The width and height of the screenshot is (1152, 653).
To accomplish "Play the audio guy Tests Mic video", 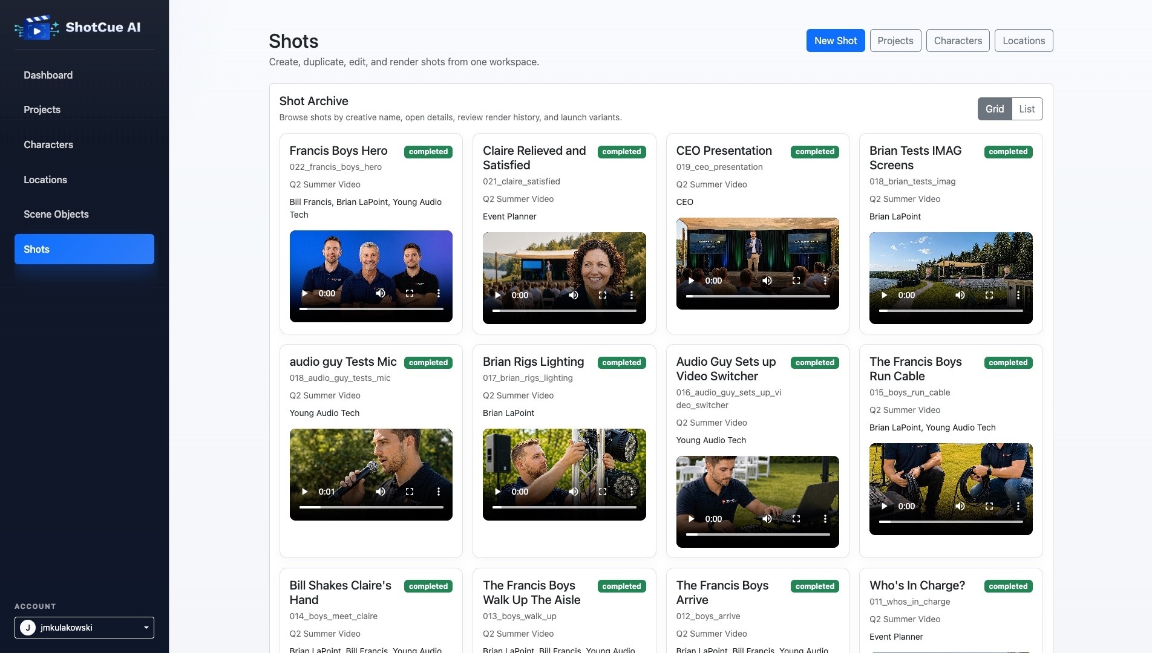I will point(304,492).
